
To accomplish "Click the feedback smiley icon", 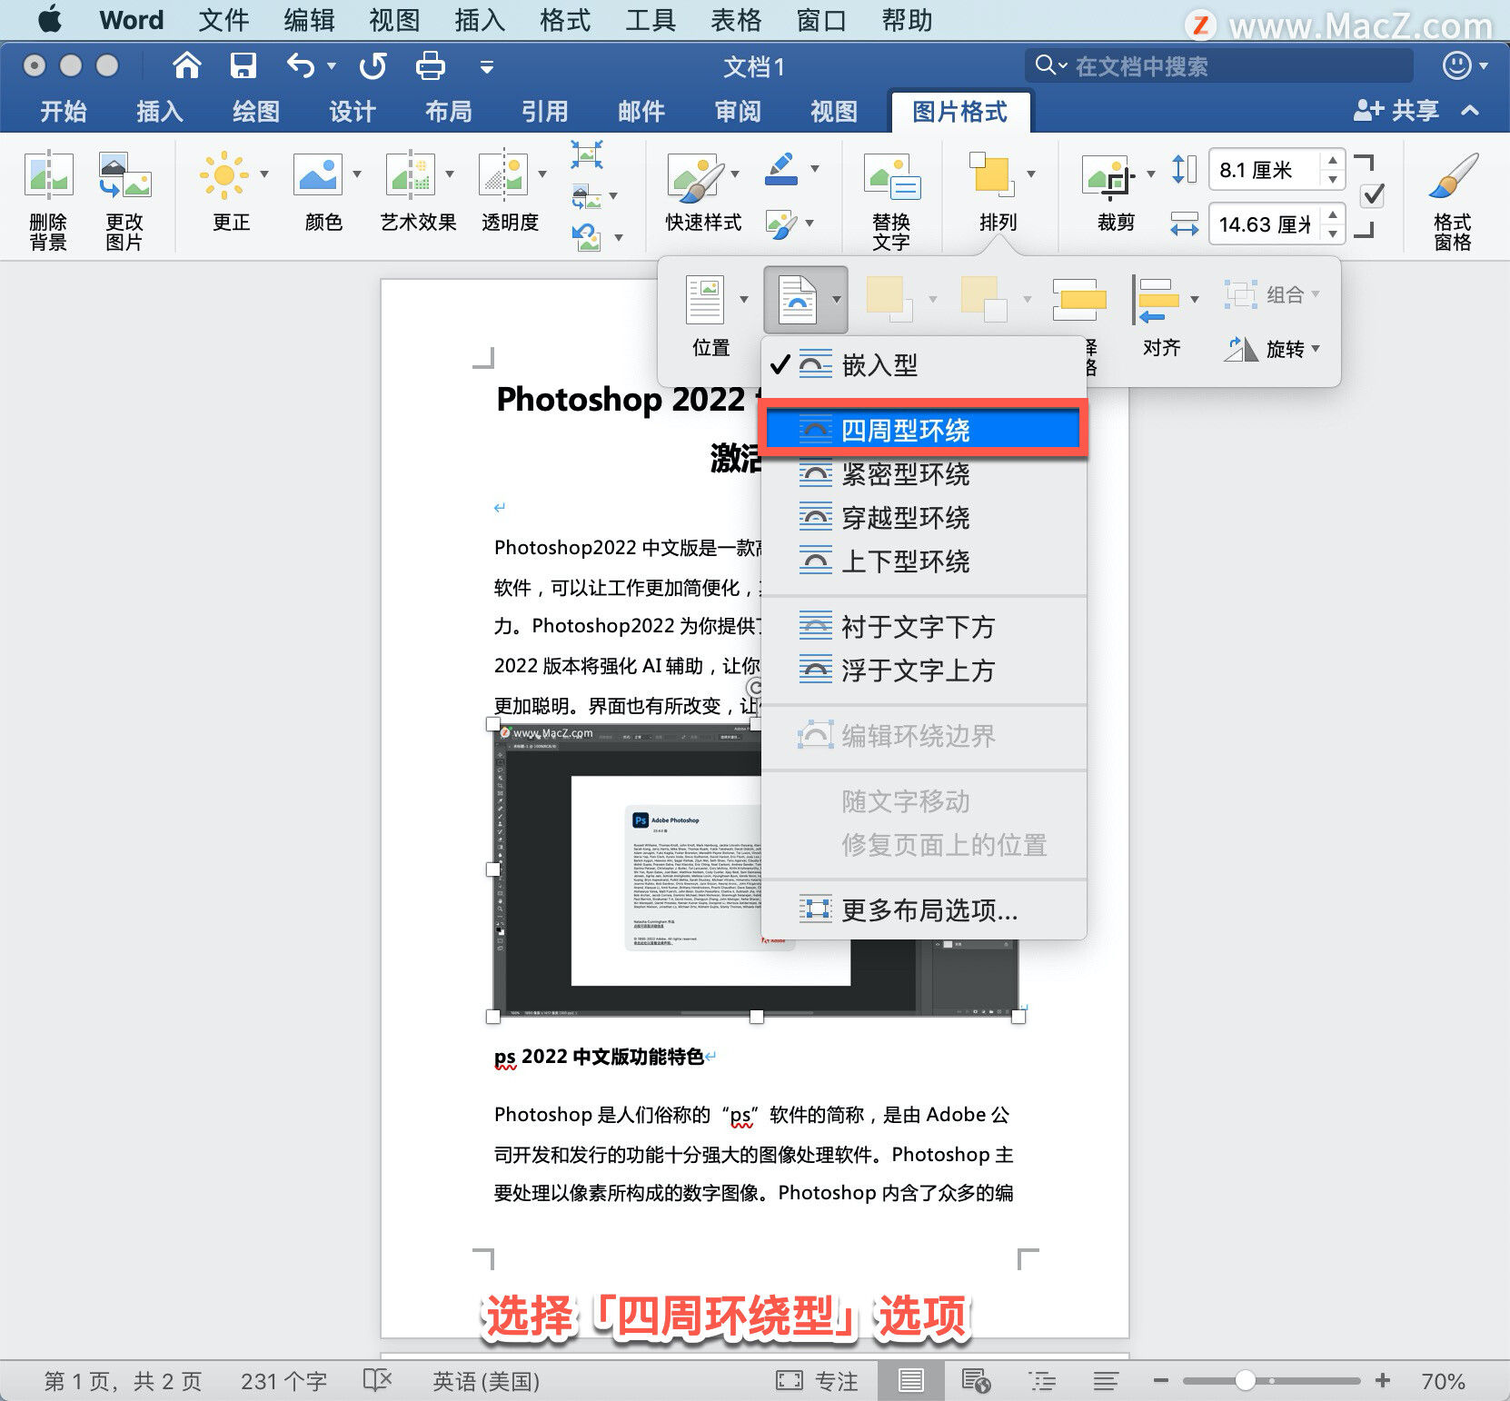I will point(1456,65).
